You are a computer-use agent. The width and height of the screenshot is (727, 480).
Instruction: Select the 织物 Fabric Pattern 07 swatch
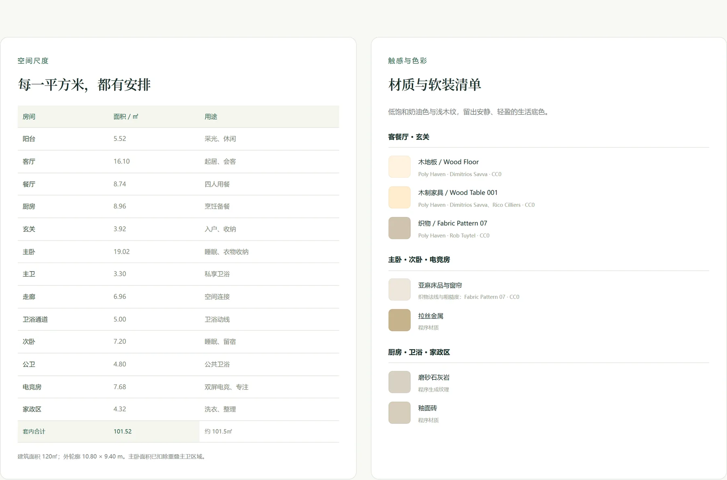point(399,228)
